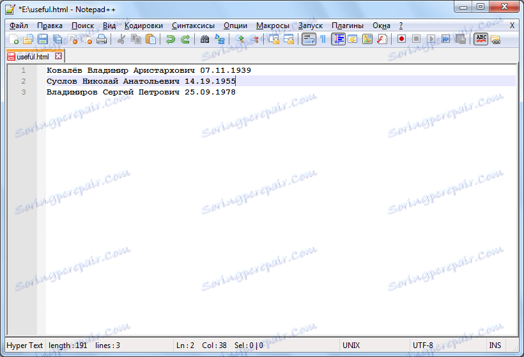
Task: Open the Кодировки menu
Action: 144,26
